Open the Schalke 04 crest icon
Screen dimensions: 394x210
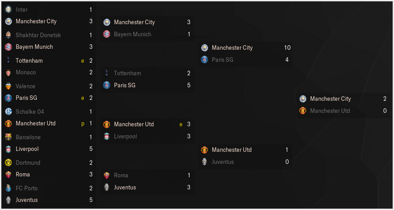pyautogui.click(x=8, y=111)
